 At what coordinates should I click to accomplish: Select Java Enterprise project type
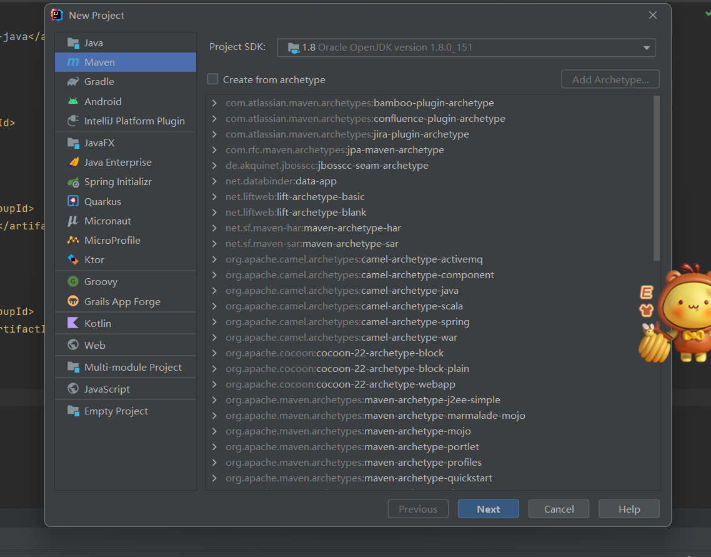click(126, 163)
